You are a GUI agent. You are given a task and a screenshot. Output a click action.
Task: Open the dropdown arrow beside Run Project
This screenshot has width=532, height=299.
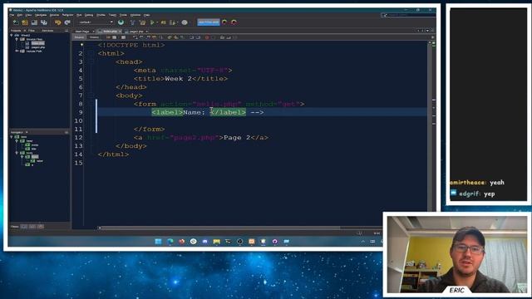coord(157,22)
